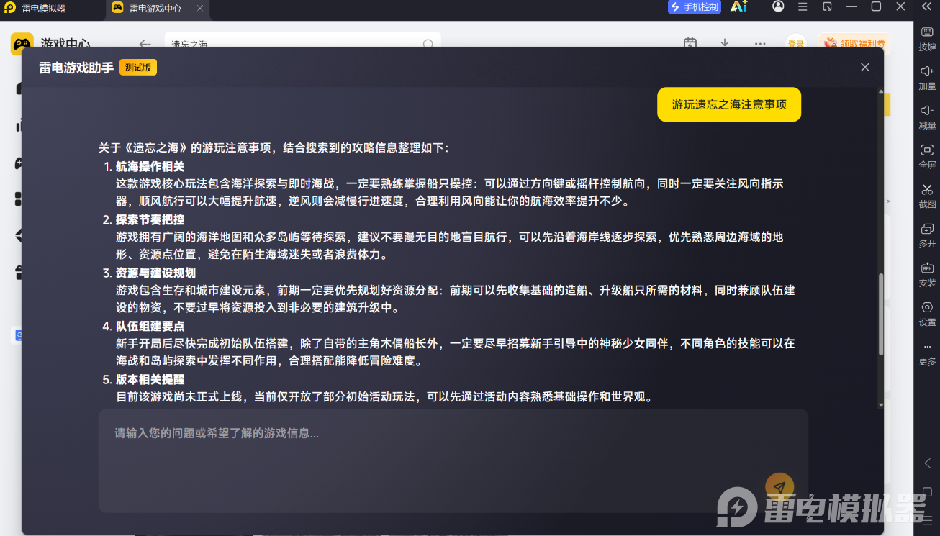The height and width of the screenshot is (536, 940).
Task: Focus the game question input box
Action: pos(453,460)
